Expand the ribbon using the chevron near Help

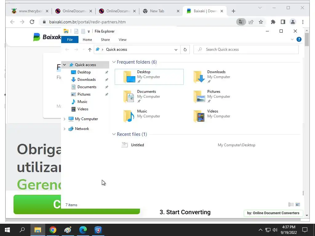[x=292, y=40]
